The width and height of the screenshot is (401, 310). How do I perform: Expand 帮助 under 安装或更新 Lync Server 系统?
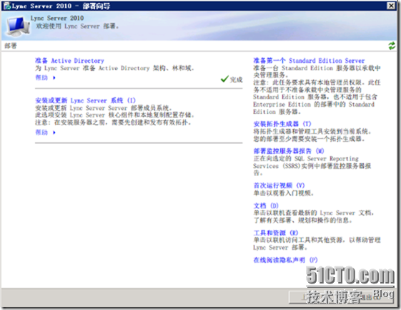(45, 132)
